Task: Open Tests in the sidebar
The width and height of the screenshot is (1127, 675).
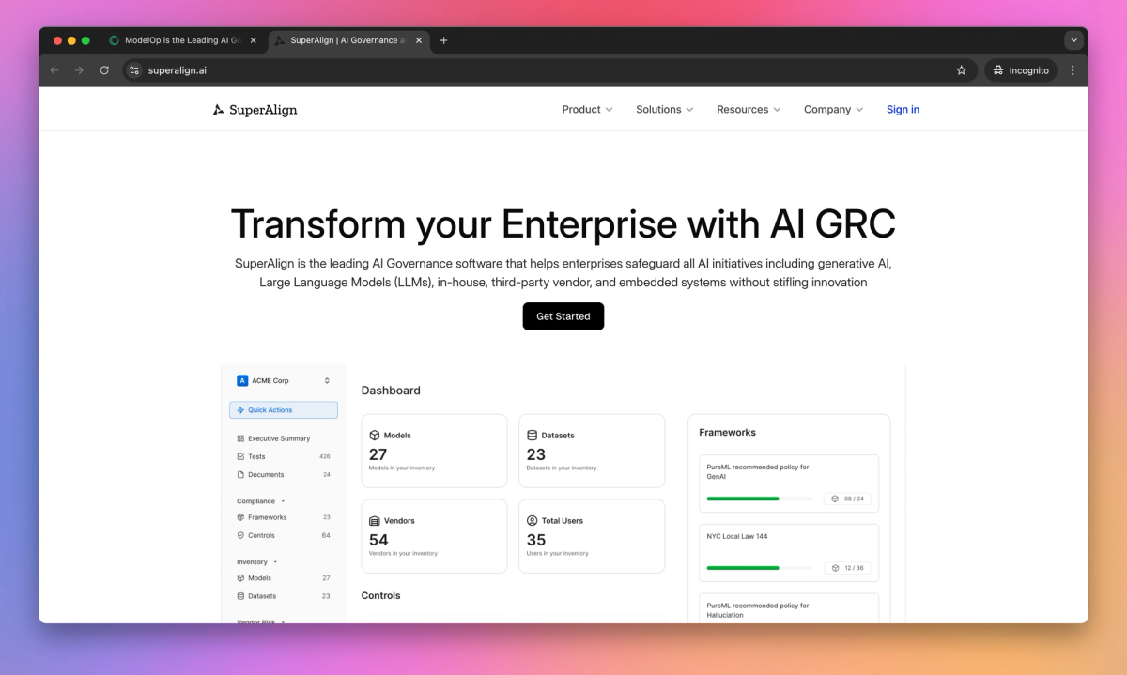Action: [x=256, y=456]
